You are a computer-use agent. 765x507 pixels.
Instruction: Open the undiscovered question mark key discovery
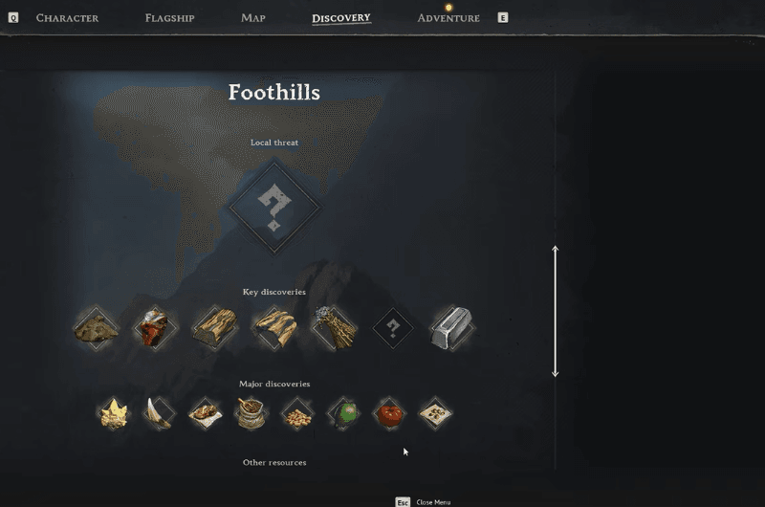393,328
